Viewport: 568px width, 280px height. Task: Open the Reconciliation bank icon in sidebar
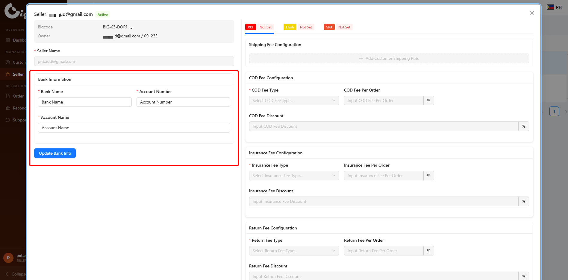click(8, 108)
